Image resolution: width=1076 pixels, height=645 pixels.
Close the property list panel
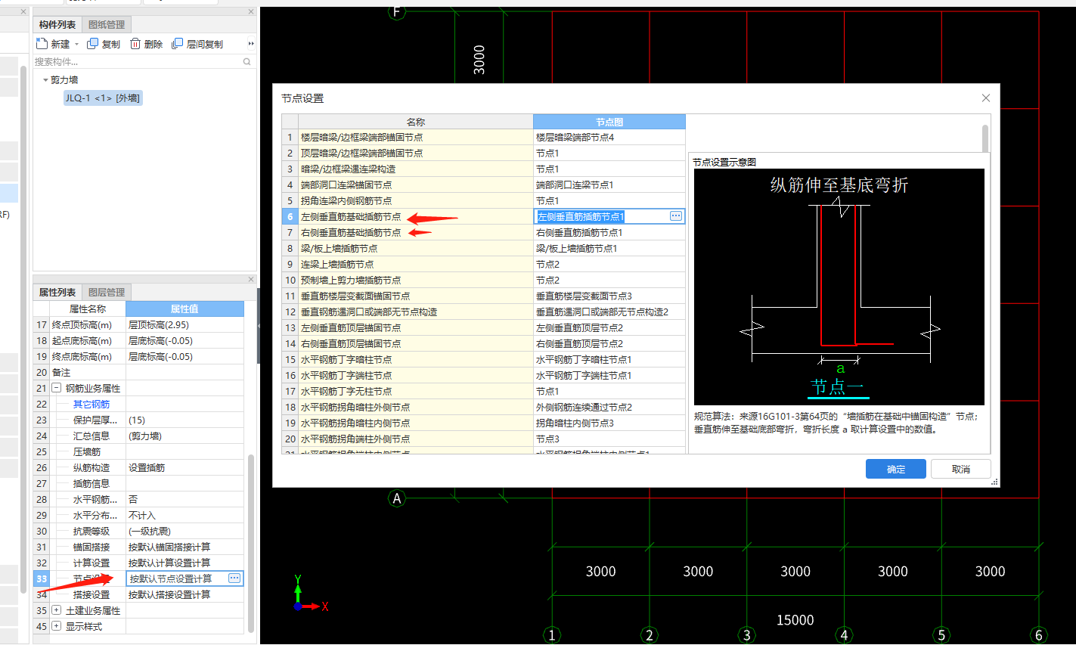[x=251, y=280]
